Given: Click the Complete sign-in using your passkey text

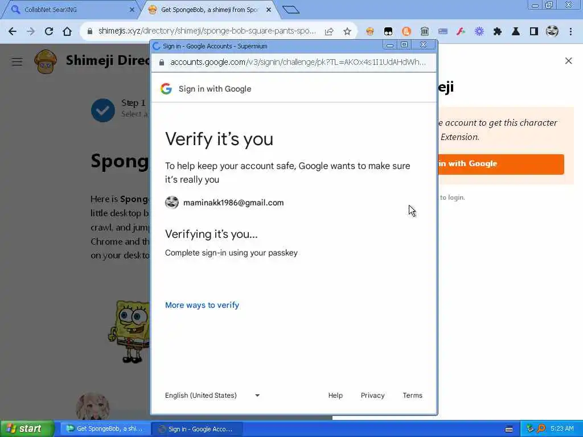Looking at the screenshot, I should pos(231,253).
